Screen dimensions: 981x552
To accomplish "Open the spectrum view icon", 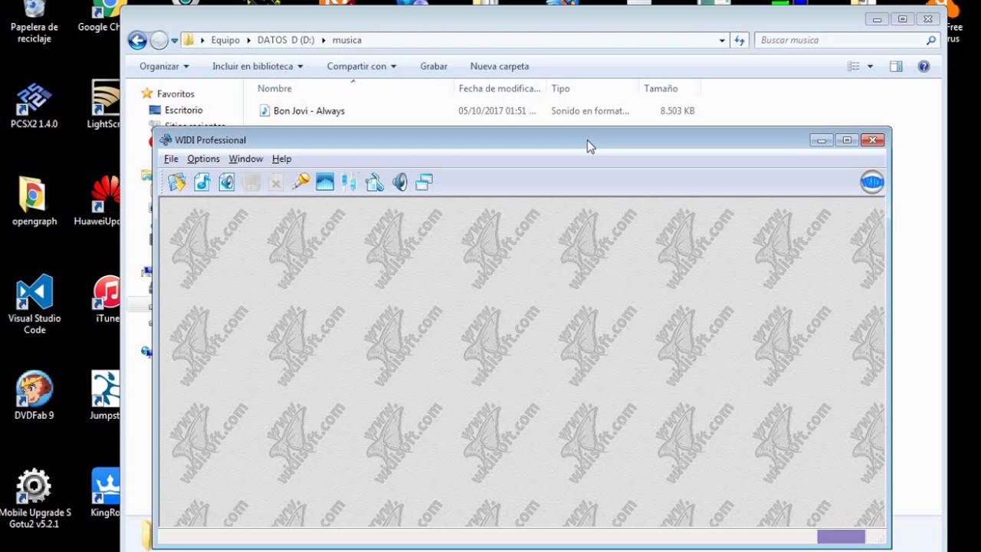I will click(x=325, y=182).
